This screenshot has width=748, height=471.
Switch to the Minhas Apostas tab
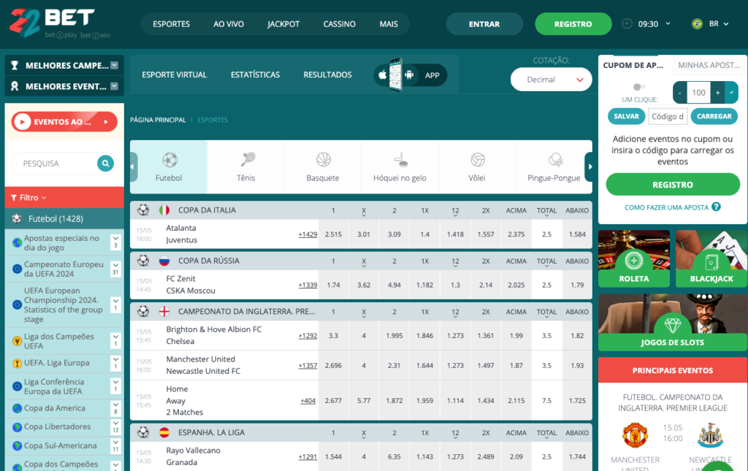tap(709, 65)
